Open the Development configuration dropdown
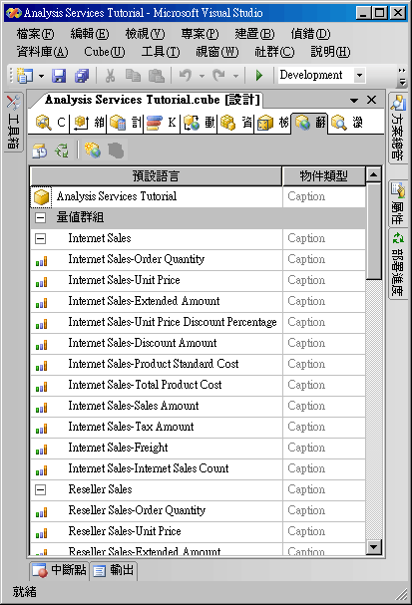 (359, 75)
